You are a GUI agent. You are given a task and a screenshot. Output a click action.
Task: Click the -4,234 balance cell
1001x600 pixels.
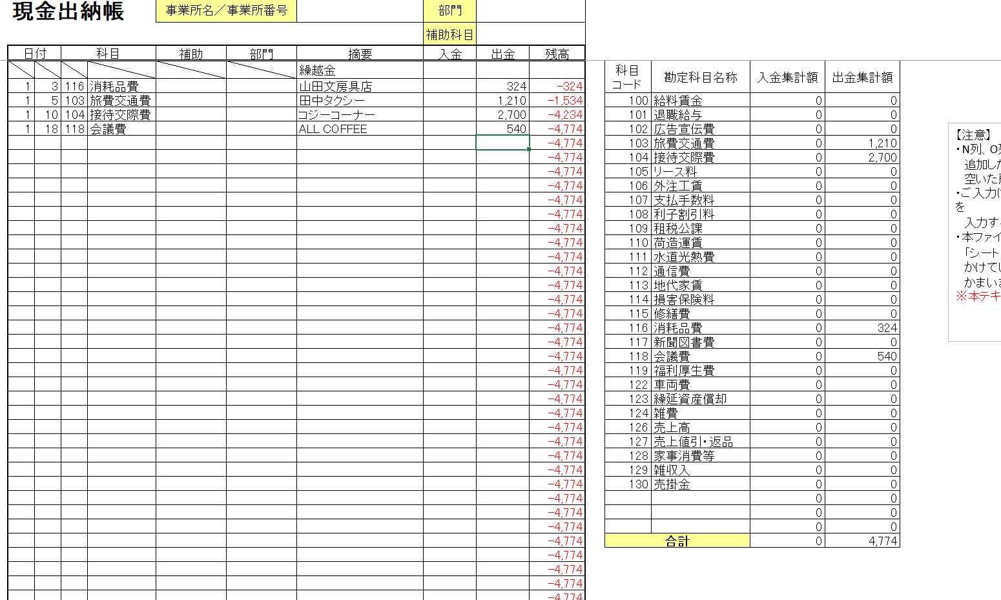coord(557,114)
